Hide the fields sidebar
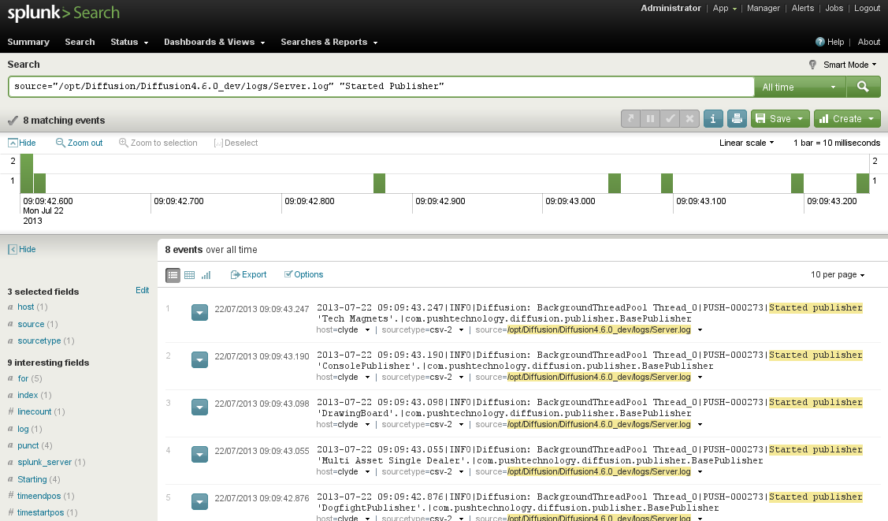This screenshot has width=888, height=521. (x=22, y=249)
